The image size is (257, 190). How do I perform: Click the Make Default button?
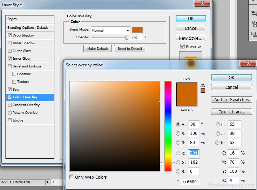[x=97, y=48]
